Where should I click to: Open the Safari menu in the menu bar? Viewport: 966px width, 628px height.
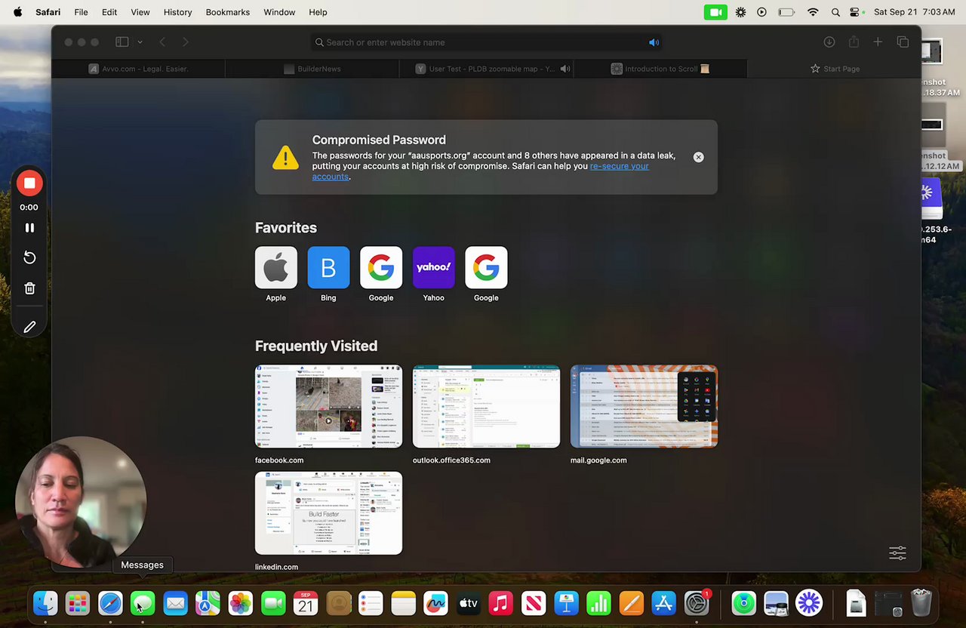click(48, 12)
